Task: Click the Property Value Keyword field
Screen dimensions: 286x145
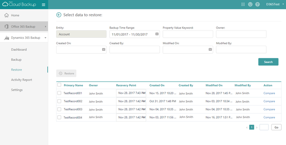Action: tap(188, 34)
